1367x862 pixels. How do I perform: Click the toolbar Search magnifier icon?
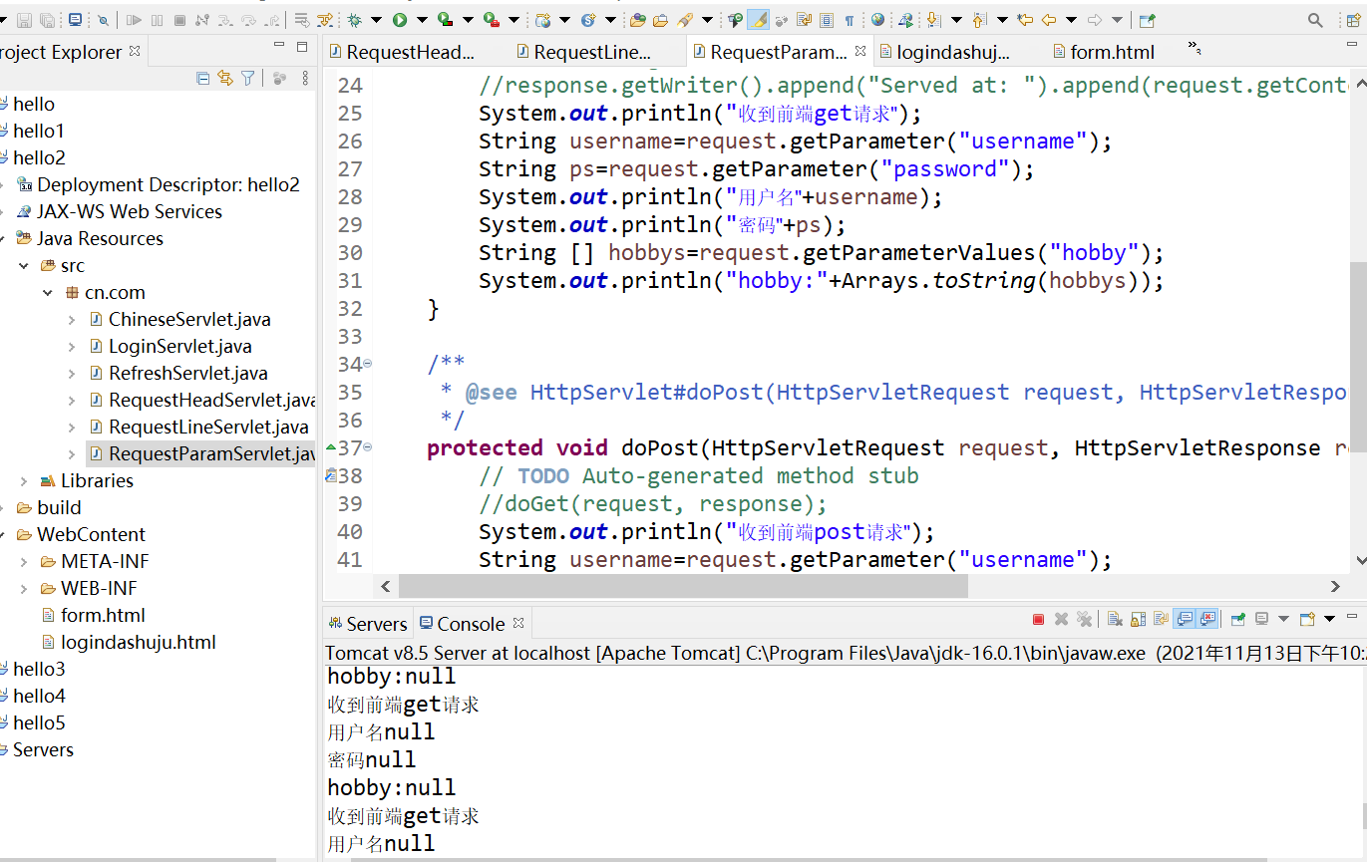point(1315,20)
